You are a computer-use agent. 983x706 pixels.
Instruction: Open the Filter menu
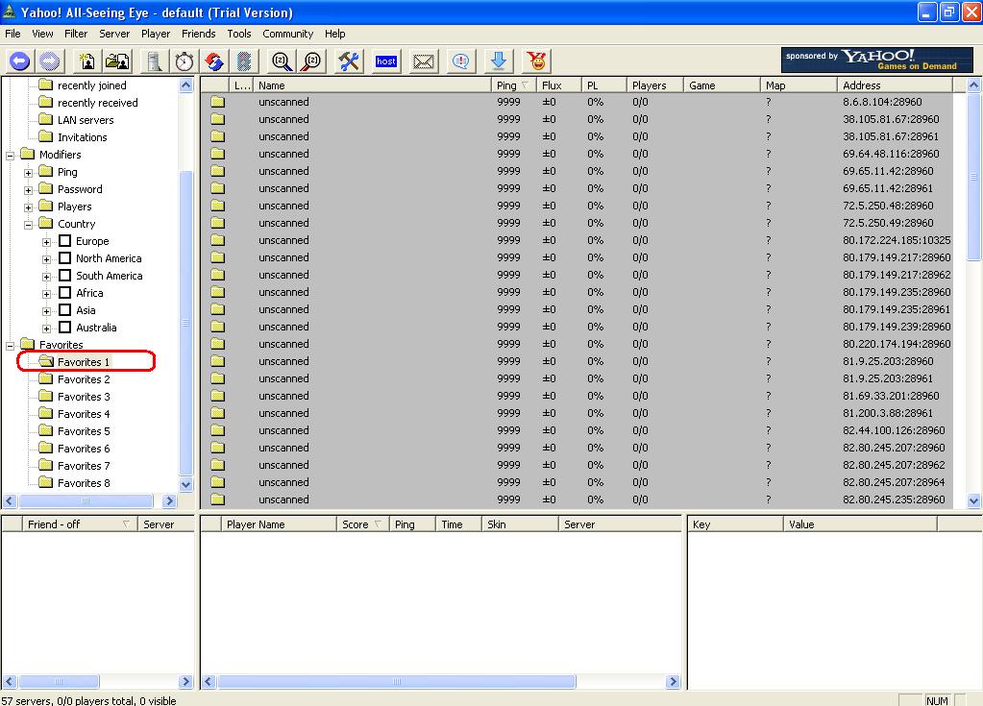(x=76, y=34)
